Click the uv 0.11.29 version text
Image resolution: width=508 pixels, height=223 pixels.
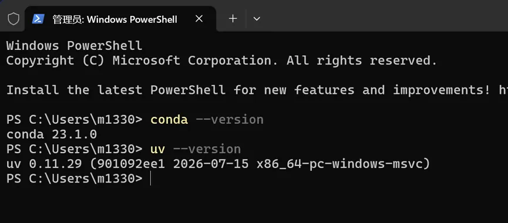pos(44,164)
